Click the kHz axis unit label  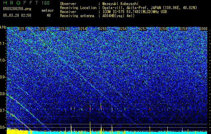(x=3, y=27)
